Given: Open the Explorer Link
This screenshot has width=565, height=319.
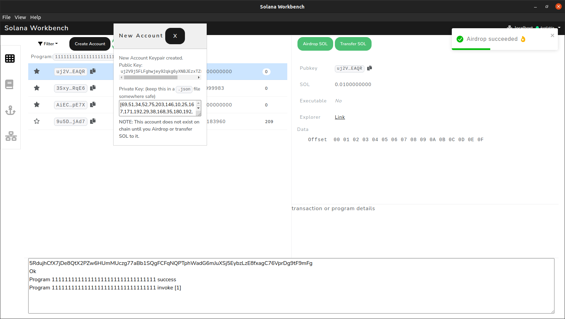Looking at the screenshot, I should (x=340, y=117).
